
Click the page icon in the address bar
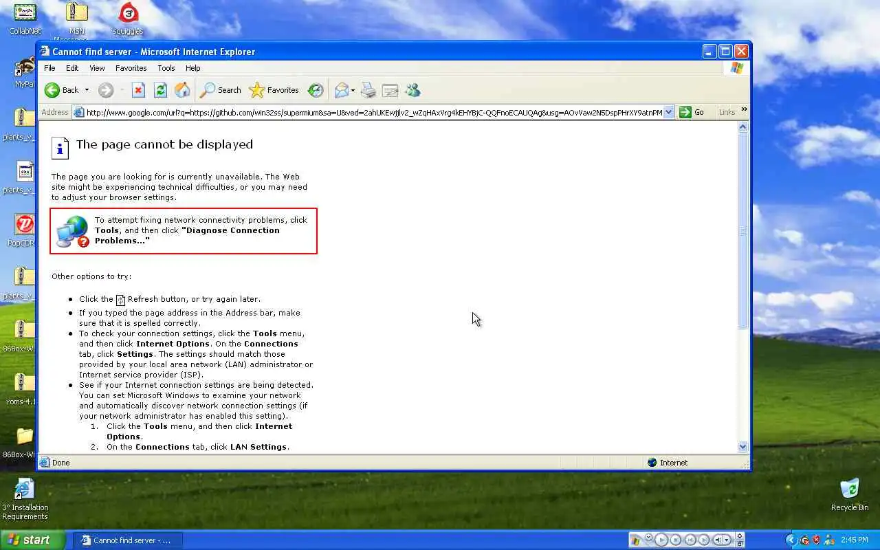[79, 112]
